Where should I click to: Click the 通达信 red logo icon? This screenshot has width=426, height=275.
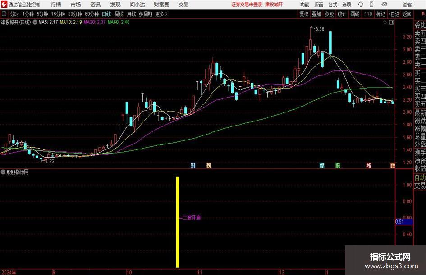pos(4,5)
